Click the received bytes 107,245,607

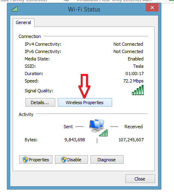tap(131, 140)
